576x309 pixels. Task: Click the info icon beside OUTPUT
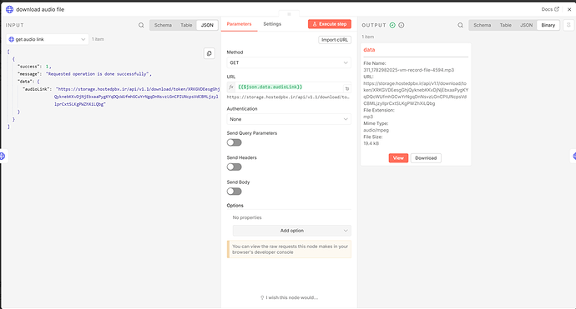point(402,25)
